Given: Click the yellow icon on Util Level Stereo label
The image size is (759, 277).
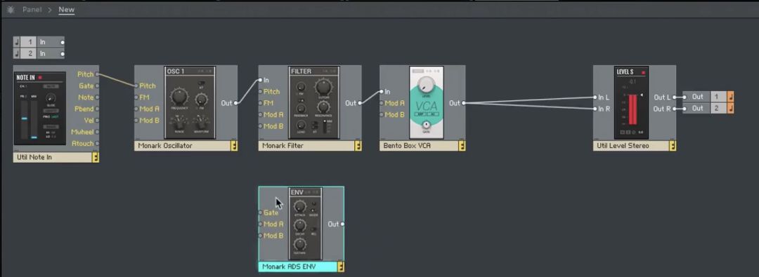Looking at the screenshot, I should coord(673,146).
